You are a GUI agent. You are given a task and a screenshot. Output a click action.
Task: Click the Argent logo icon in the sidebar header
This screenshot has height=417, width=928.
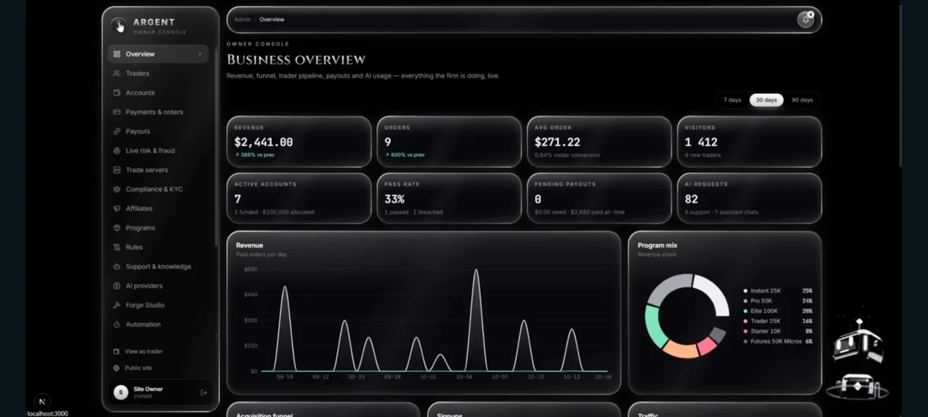(118, 26)
